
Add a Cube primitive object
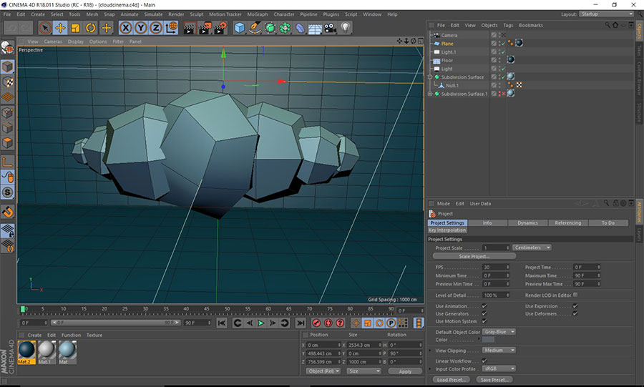pos(240,28)
